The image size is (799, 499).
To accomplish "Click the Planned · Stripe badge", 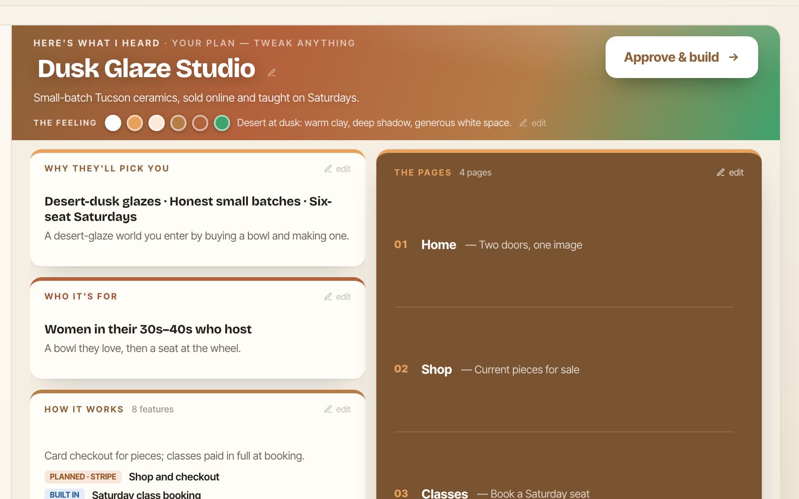I will coord(83,477).
